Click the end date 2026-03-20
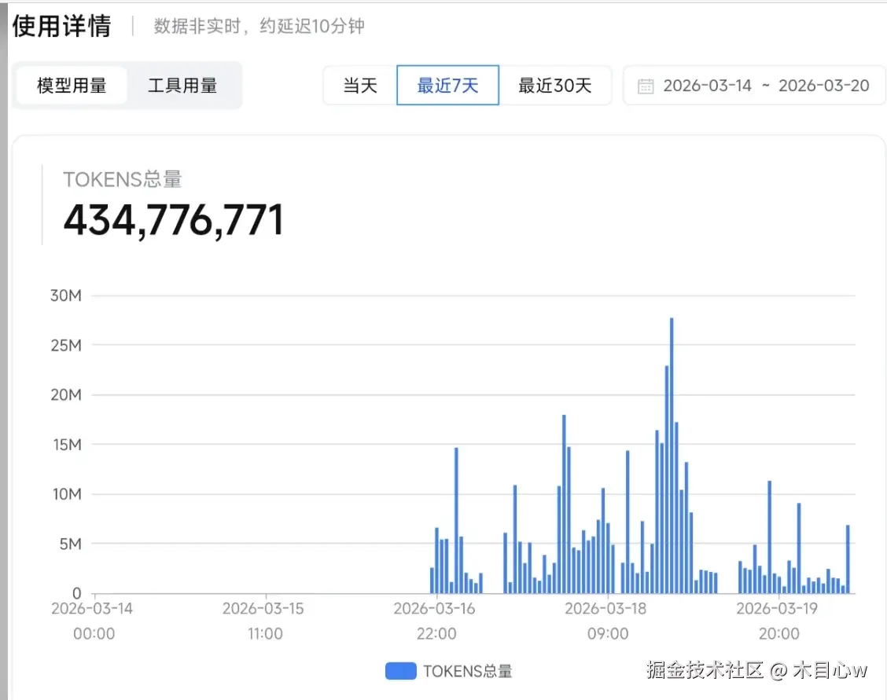Image resolution: width=887 pixels, height=700 pixels. [x=823, y=85]
